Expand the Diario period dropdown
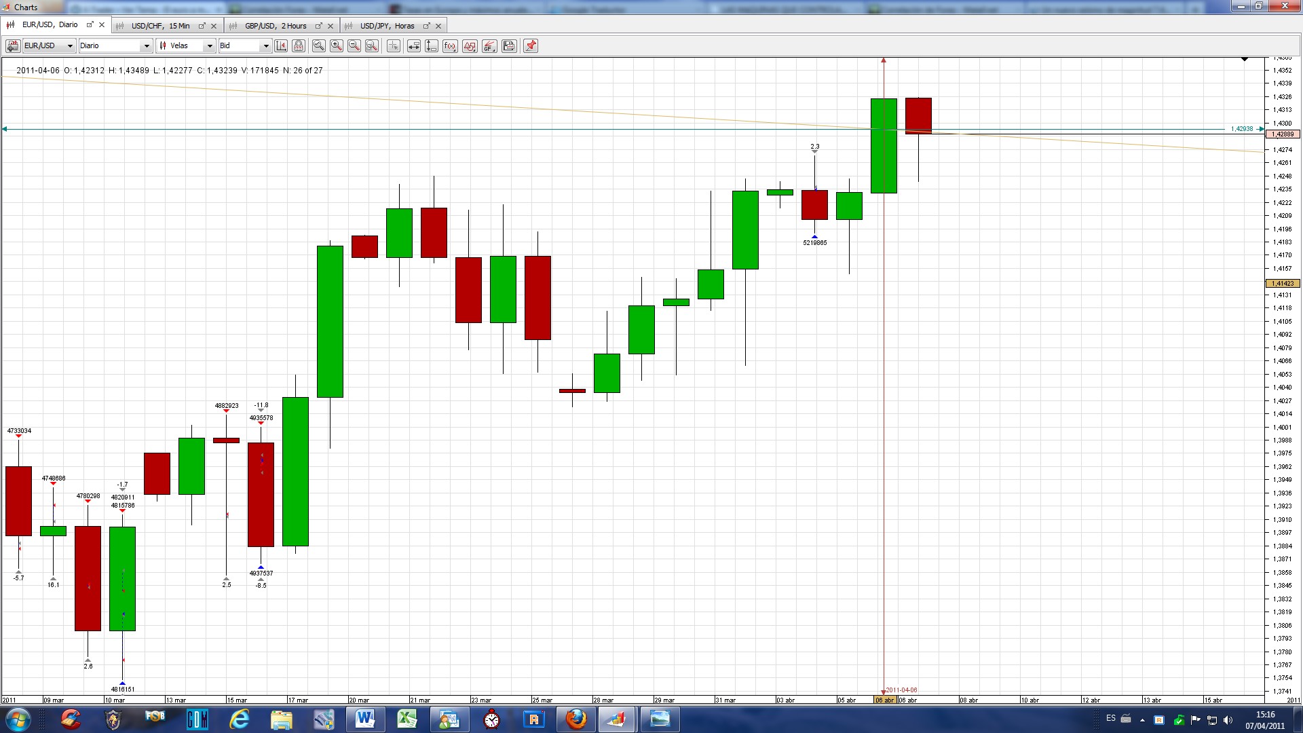 (x=146, y=45)
